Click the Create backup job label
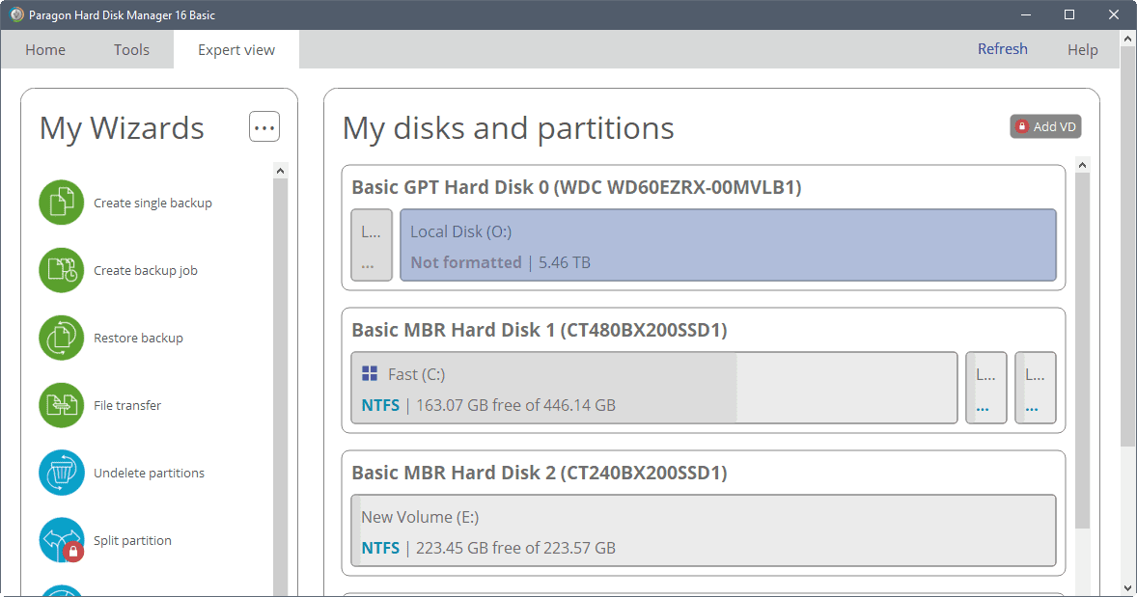The height and width of the screenshot is (597, 1137). tap(145, 270)
